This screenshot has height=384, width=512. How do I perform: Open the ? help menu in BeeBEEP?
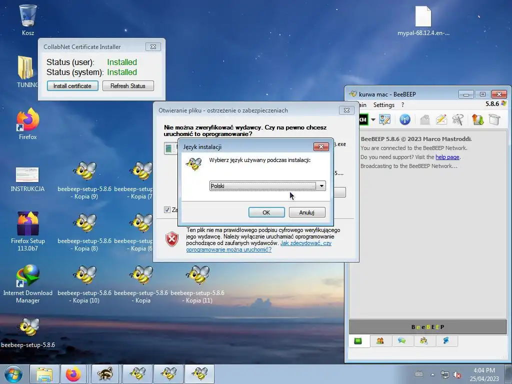(x=402, y=105)
